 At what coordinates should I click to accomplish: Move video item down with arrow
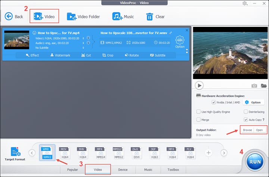point(187,53)
